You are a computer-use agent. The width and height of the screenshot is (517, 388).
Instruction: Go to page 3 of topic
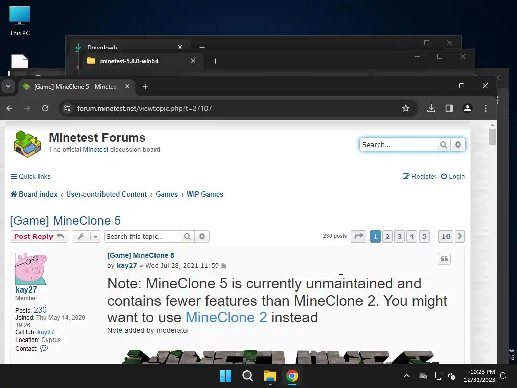coord(400,236)
